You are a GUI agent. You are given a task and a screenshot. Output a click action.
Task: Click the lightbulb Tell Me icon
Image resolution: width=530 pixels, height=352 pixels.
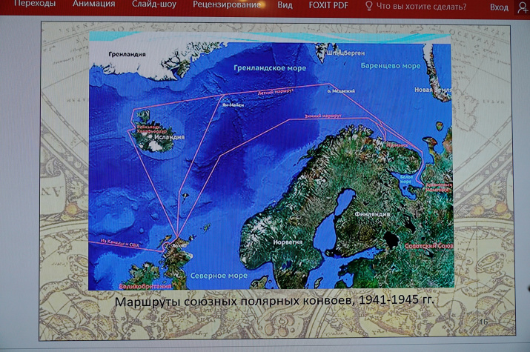[x=368, y=7]
